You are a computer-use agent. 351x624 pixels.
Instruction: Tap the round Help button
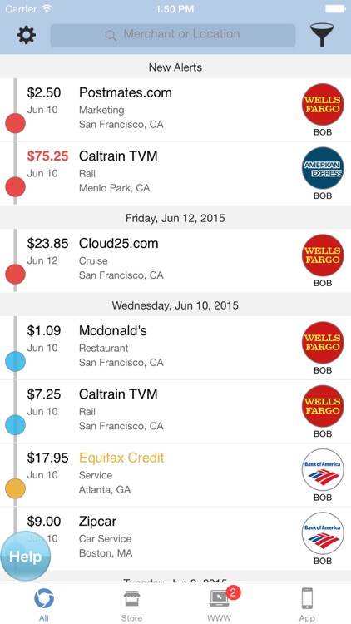point(25,556)
